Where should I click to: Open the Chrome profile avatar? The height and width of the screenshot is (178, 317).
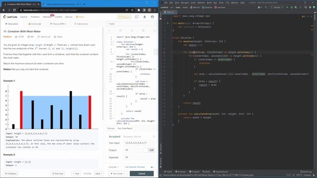tap(150, 10)
